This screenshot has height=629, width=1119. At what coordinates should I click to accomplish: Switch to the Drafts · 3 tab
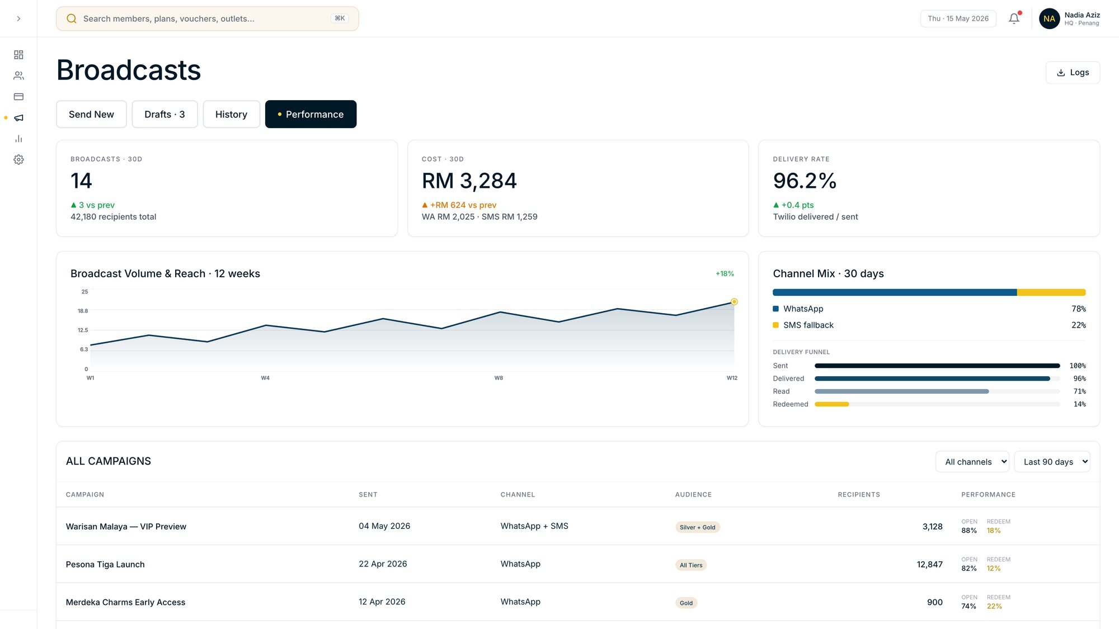[164, 114]
